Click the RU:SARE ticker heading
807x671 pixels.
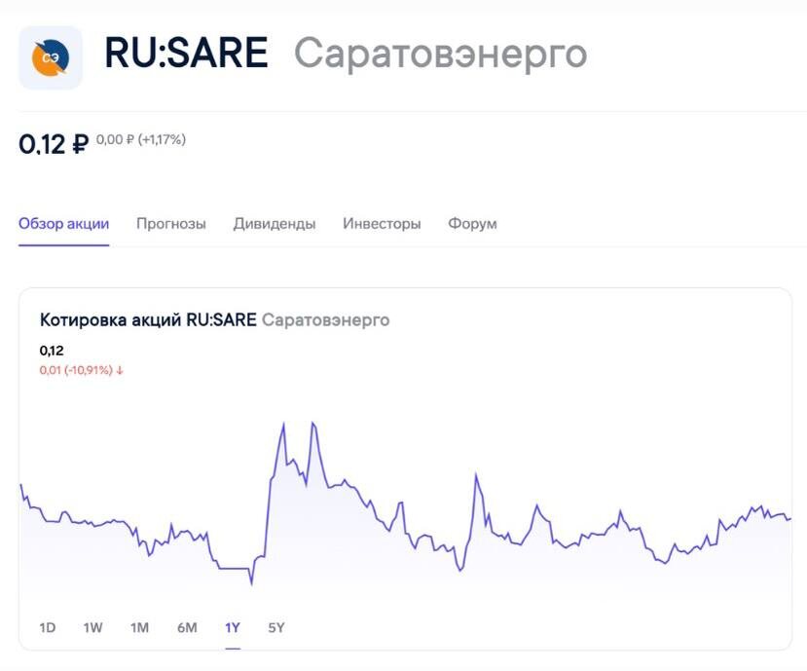186,53
